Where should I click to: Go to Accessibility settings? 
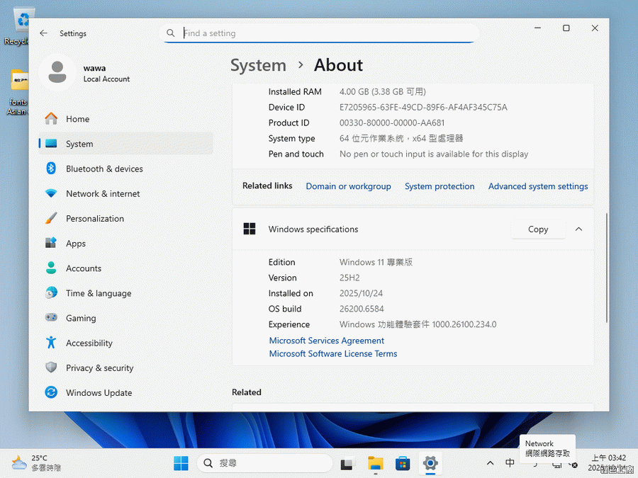(89, 343)
